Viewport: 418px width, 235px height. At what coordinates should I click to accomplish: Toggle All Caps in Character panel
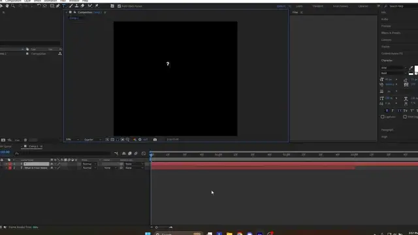(x=399, y=110)
